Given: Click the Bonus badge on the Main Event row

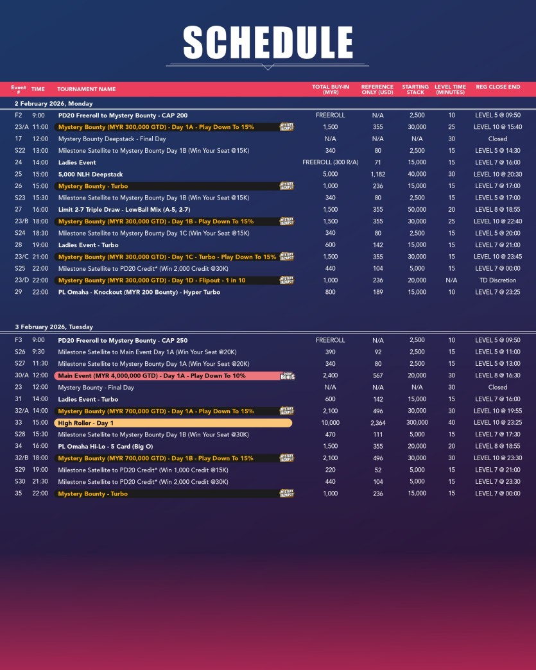Looking at the screenshot, I should (287, 376).
